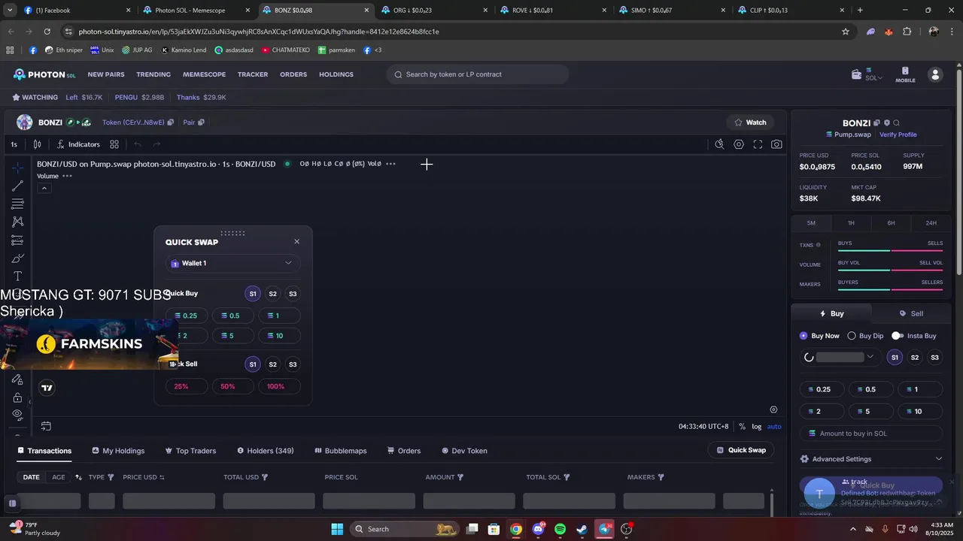This screenshot has width=963, height=541.
Task: Change the candlestick chart style icon
Action: pyautogui.click(x=37, y=144)
